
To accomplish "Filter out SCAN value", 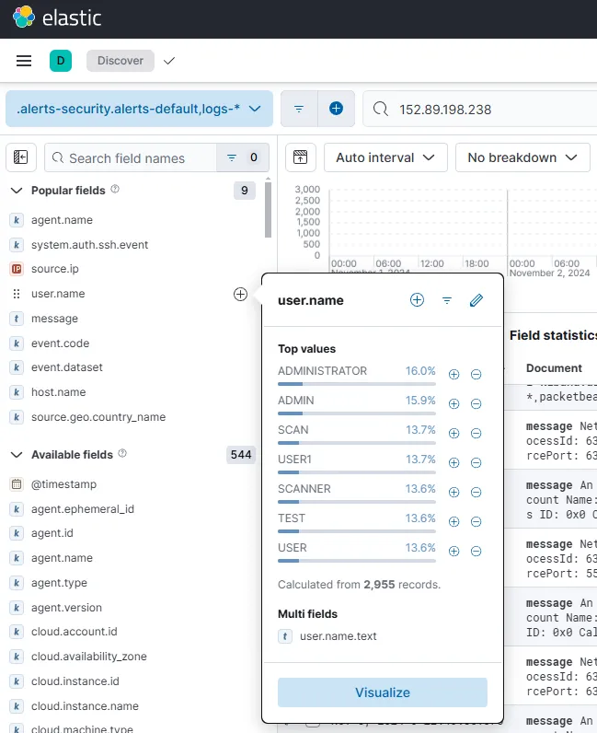I will pyautogui.click(x=476, y=433).
